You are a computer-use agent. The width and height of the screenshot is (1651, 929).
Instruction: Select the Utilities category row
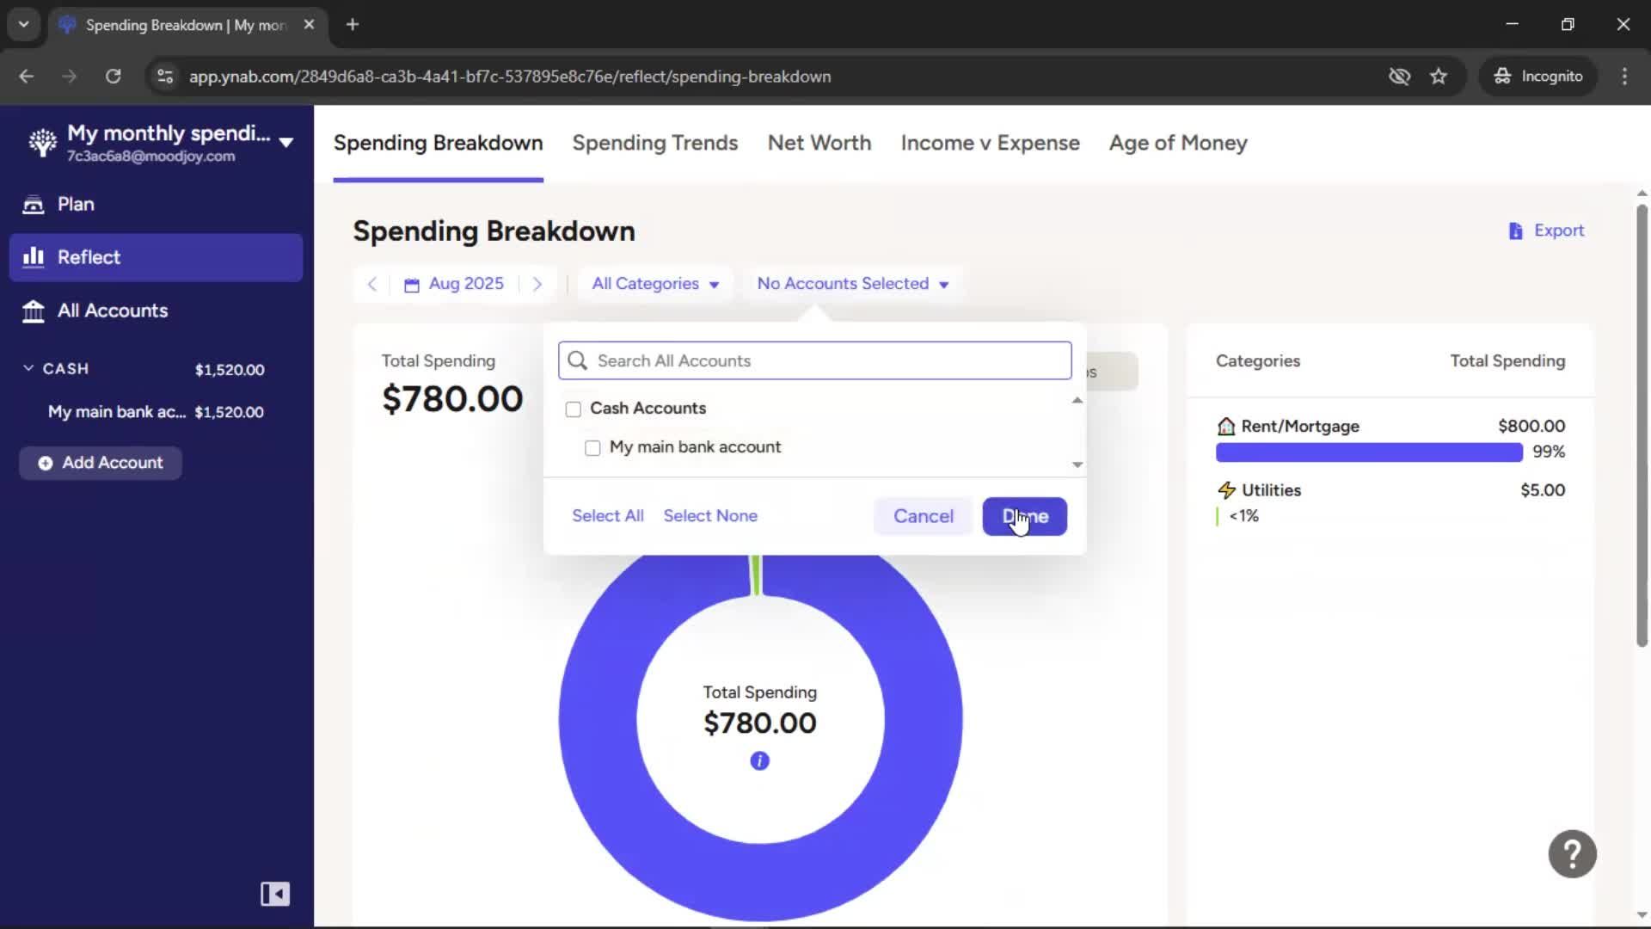click(x=1390, y=502)
